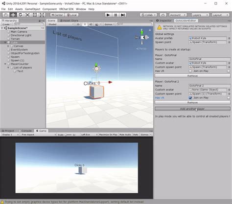Viewport: 232px width, 204px height.
Task: Remove the GotoFinal player
Action: tap(192, 76)
